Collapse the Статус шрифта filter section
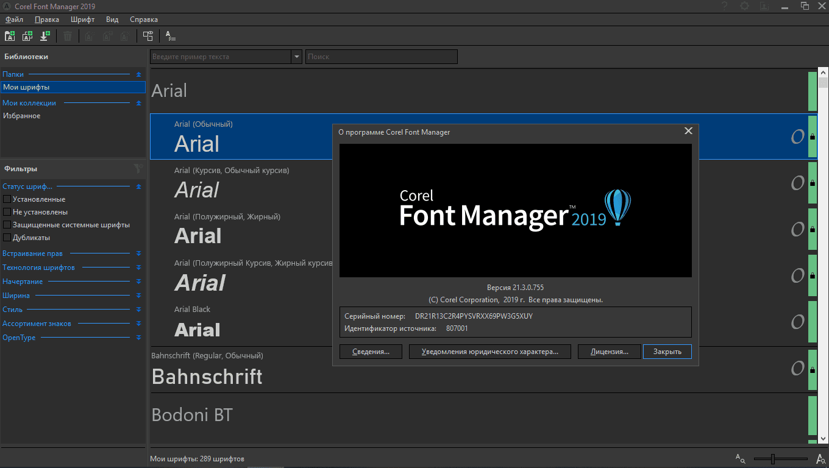829x468 pixels. pyautogui.click(x=138, y=186)
